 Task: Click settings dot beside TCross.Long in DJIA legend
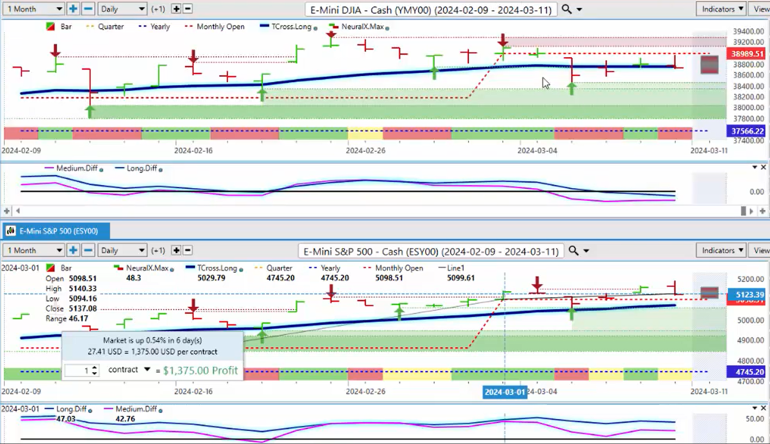(316, 27)
